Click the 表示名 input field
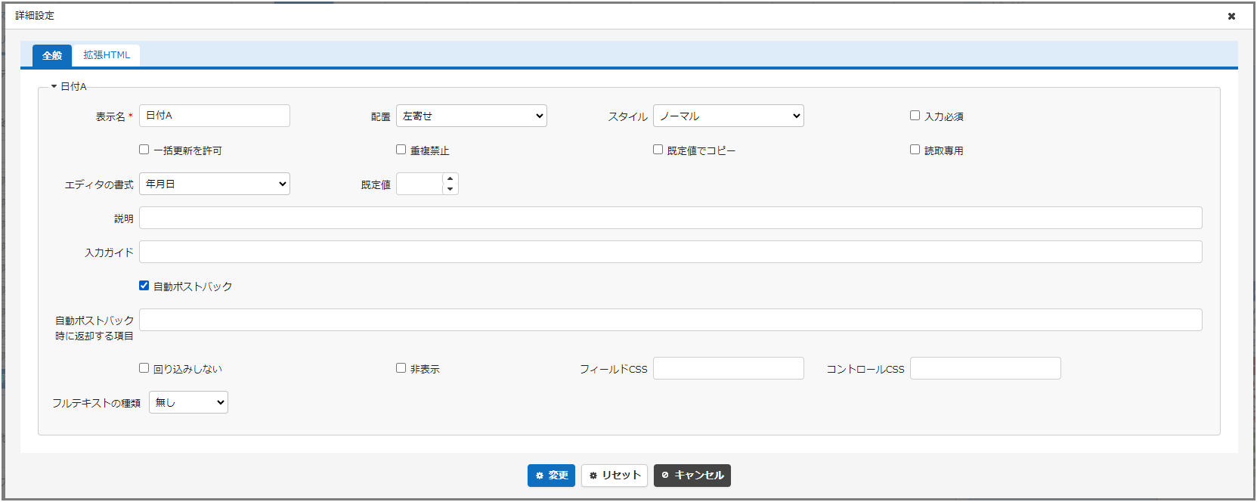This screenshot has width=1257, height=502. point(215,116)
